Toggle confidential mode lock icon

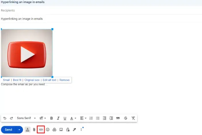pyautogui.click(x=68, y=130)
